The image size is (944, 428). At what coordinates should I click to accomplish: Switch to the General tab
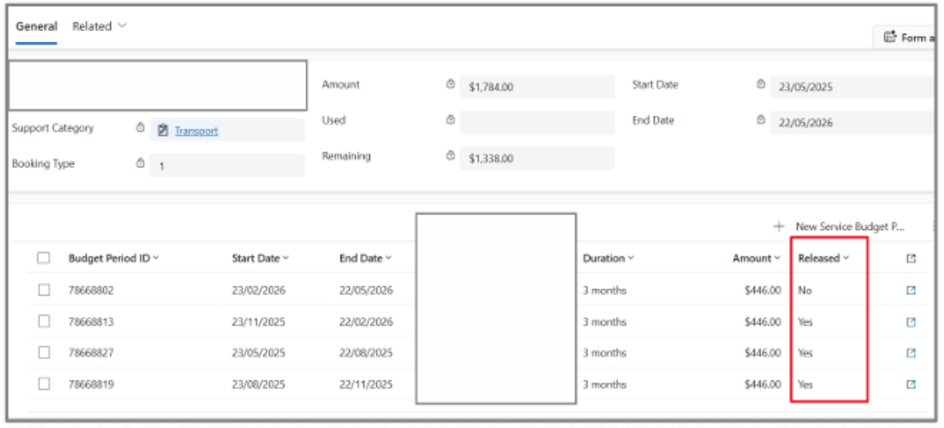pyautogui.click(x=36, y=26)
